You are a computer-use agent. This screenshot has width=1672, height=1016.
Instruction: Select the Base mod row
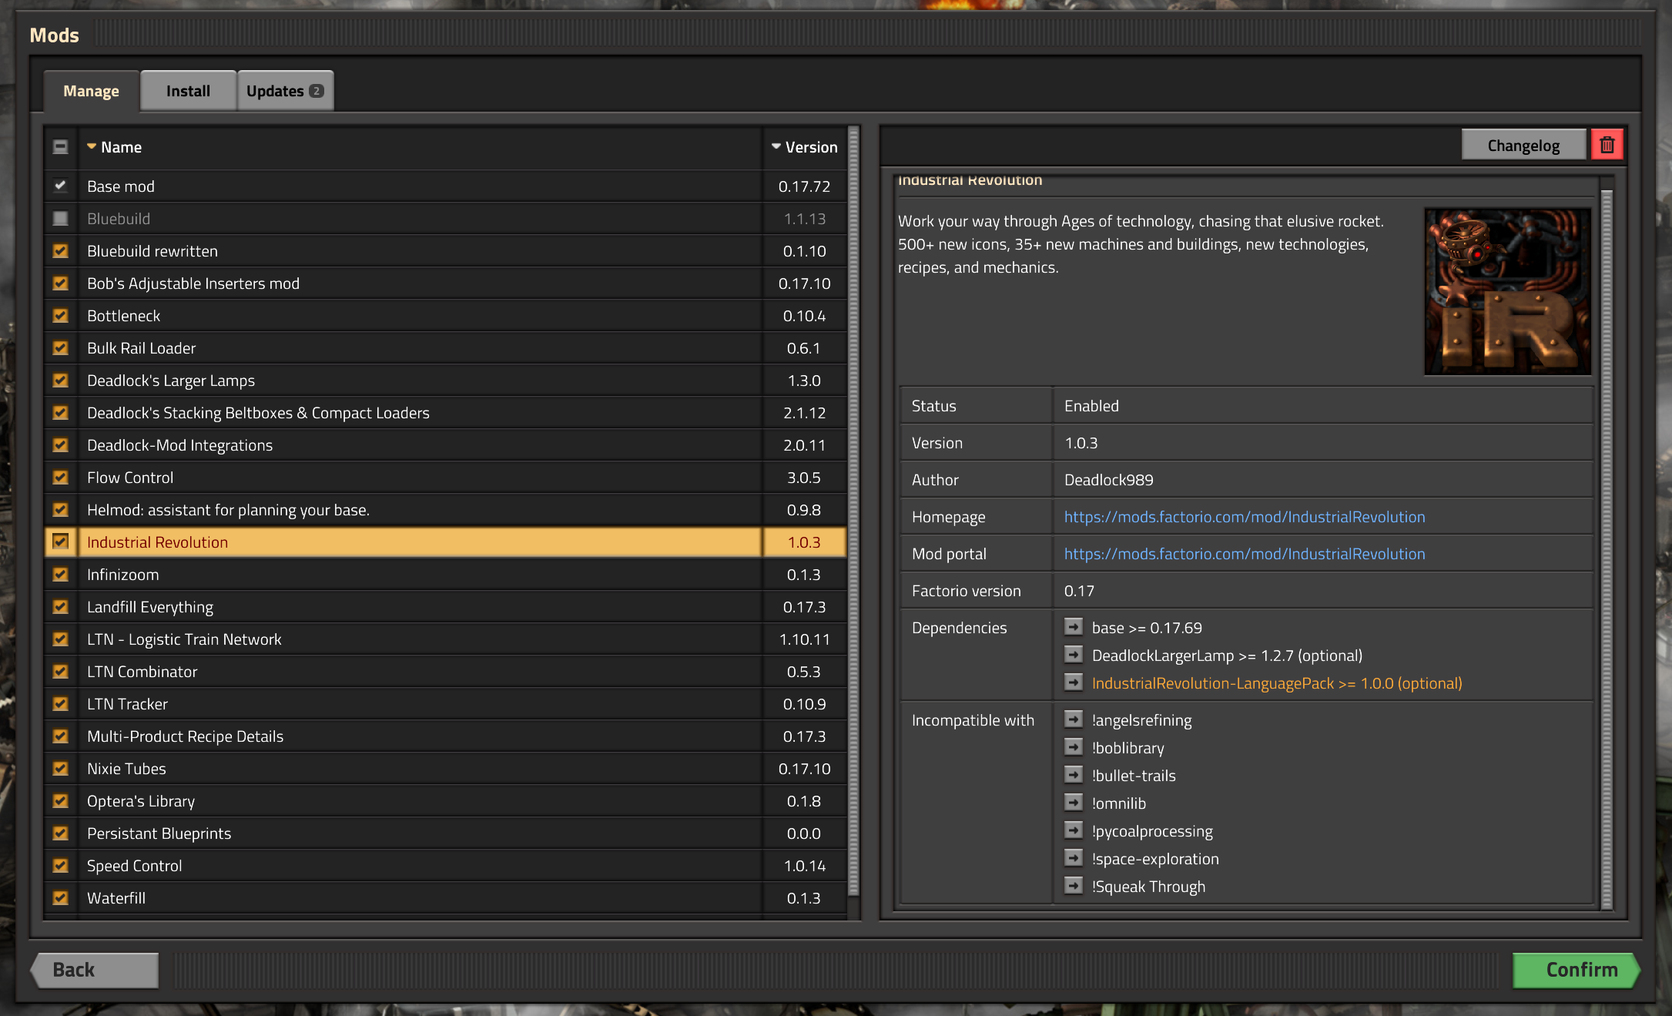[420, 186]
